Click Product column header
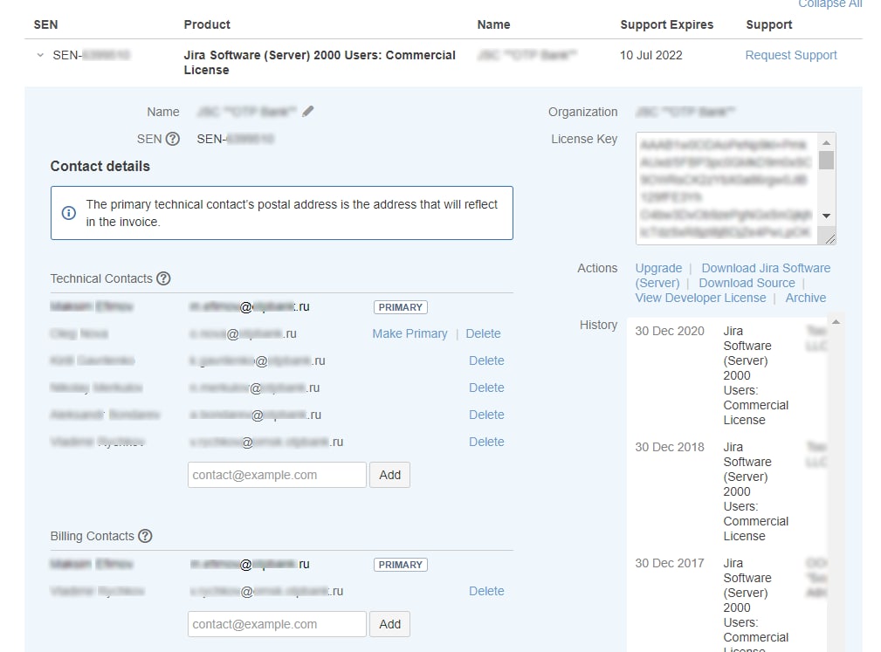Image resolution: width=881 pixels, height=652 pixels. [207, 24]
